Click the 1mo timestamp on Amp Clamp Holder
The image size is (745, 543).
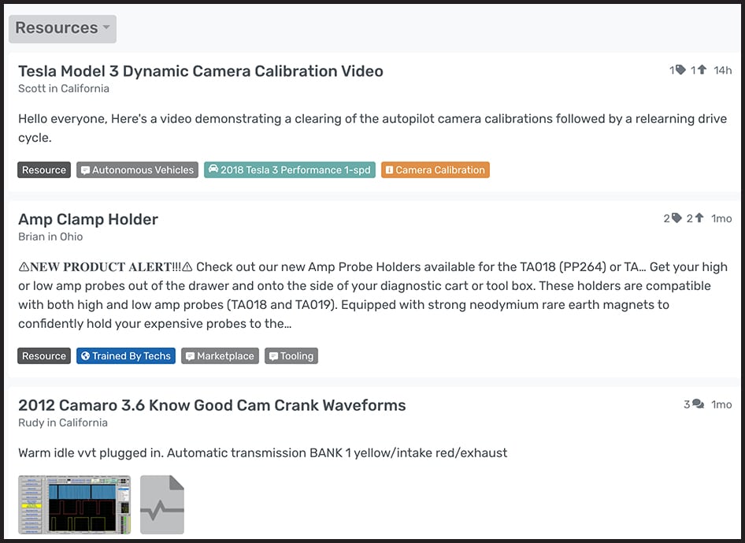click(721, 218)
